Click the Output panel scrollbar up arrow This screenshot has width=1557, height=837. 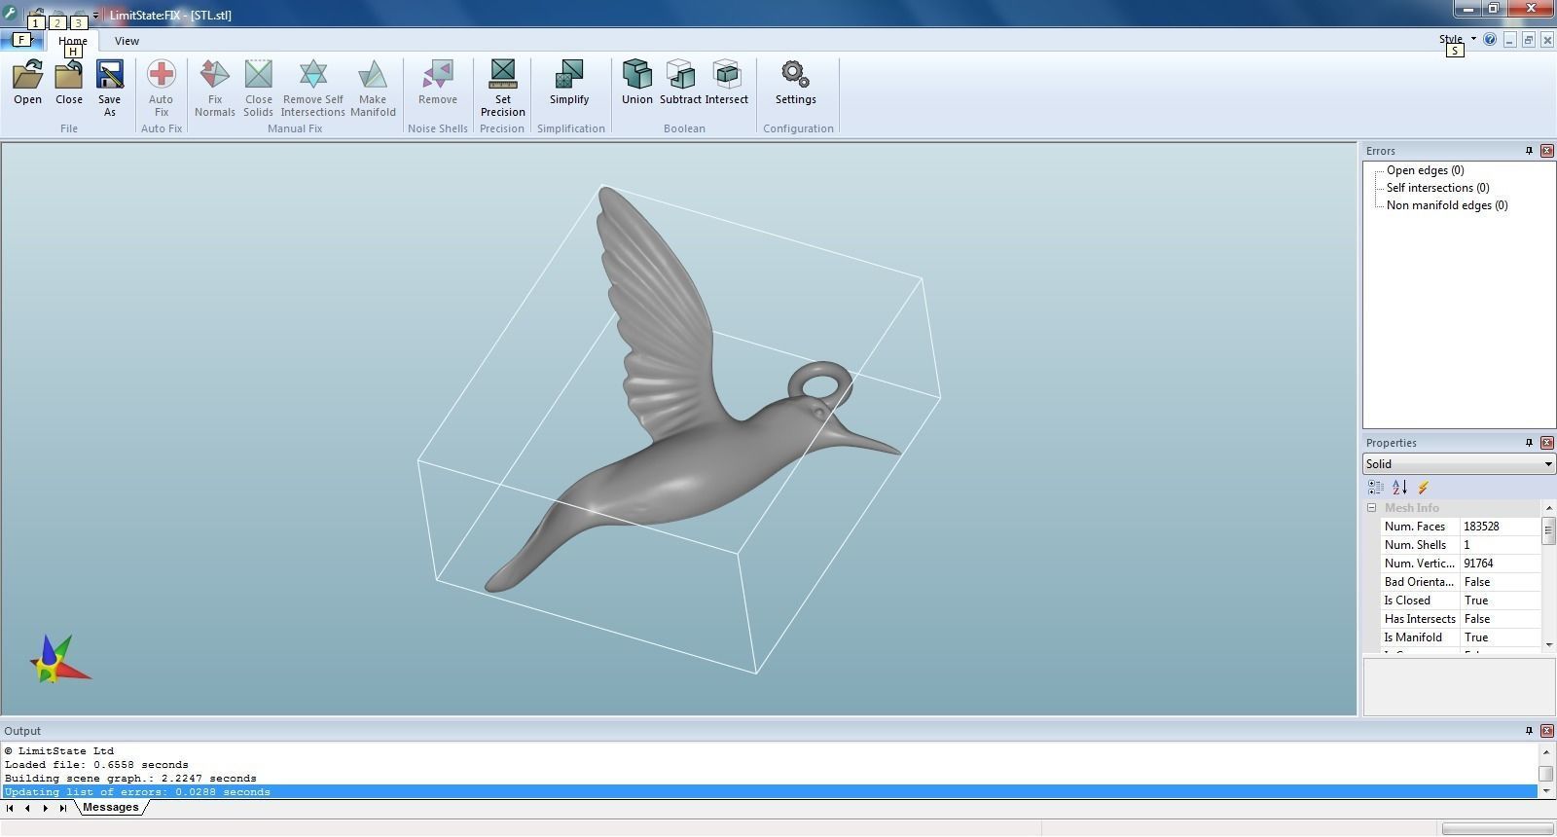coord(1545,751)
